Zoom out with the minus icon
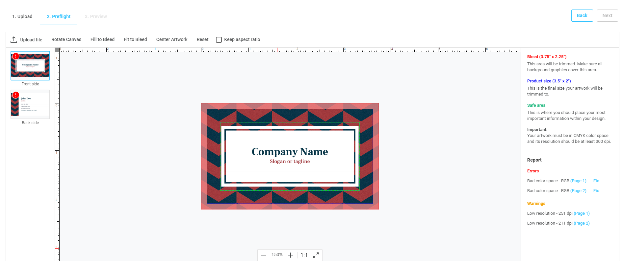The height and width of the screenshot is (264, 622). pyautogui.click(x=263, y=255)
